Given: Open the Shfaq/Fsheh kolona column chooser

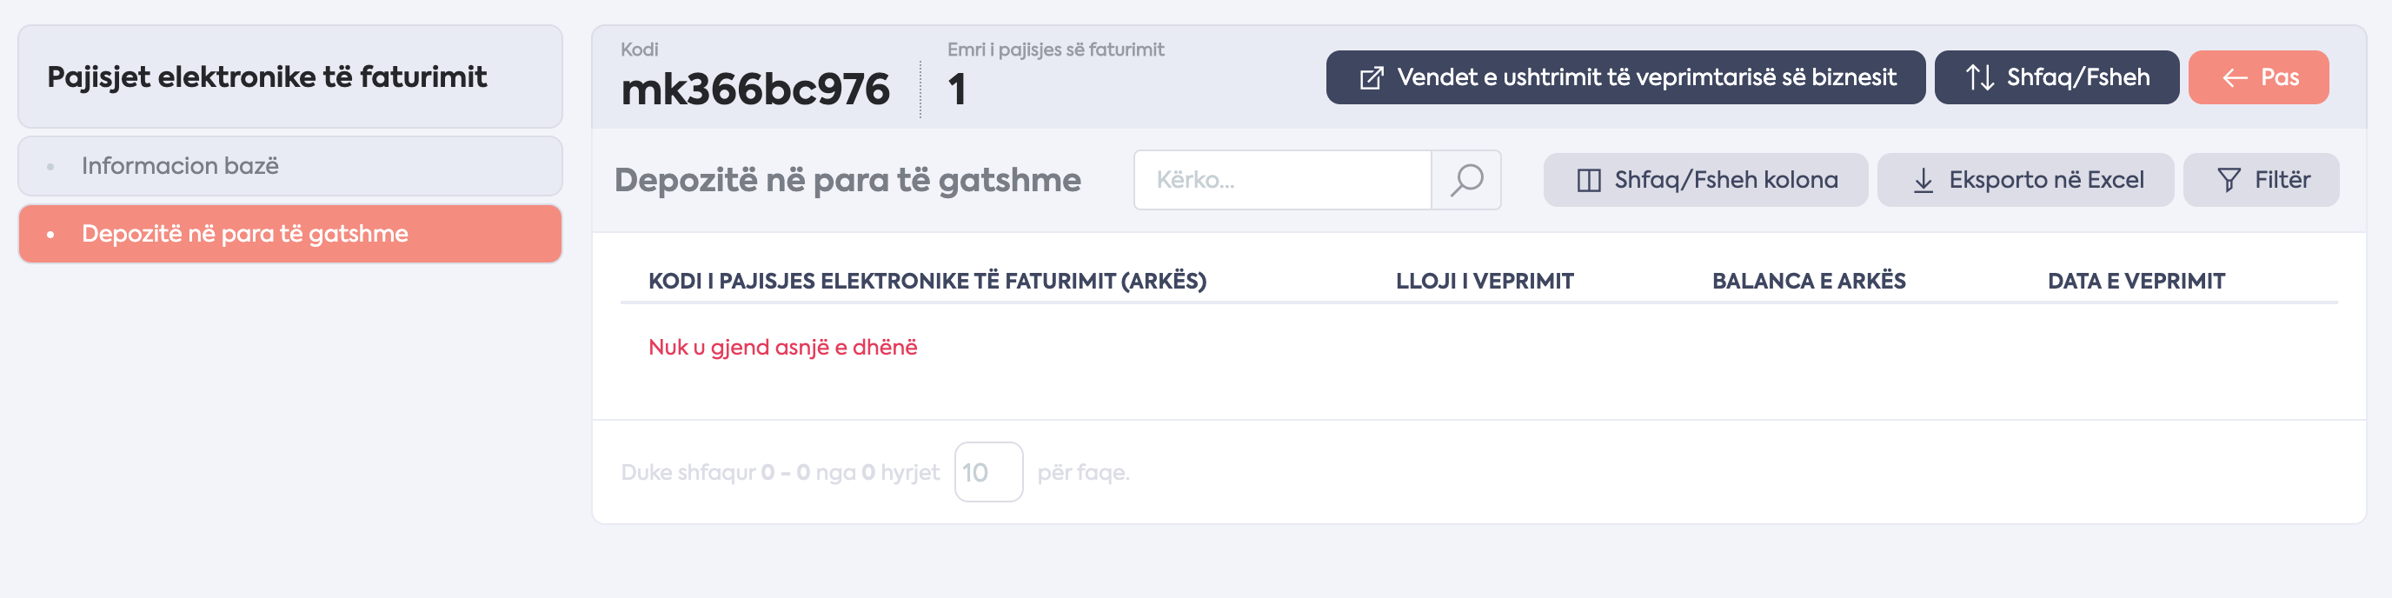Looking at the screenshot, I should coord(1704,180).
